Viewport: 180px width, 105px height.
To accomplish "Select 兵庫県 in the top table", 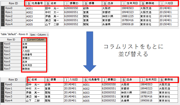I will pyautogui.click(x=112, y=24).
